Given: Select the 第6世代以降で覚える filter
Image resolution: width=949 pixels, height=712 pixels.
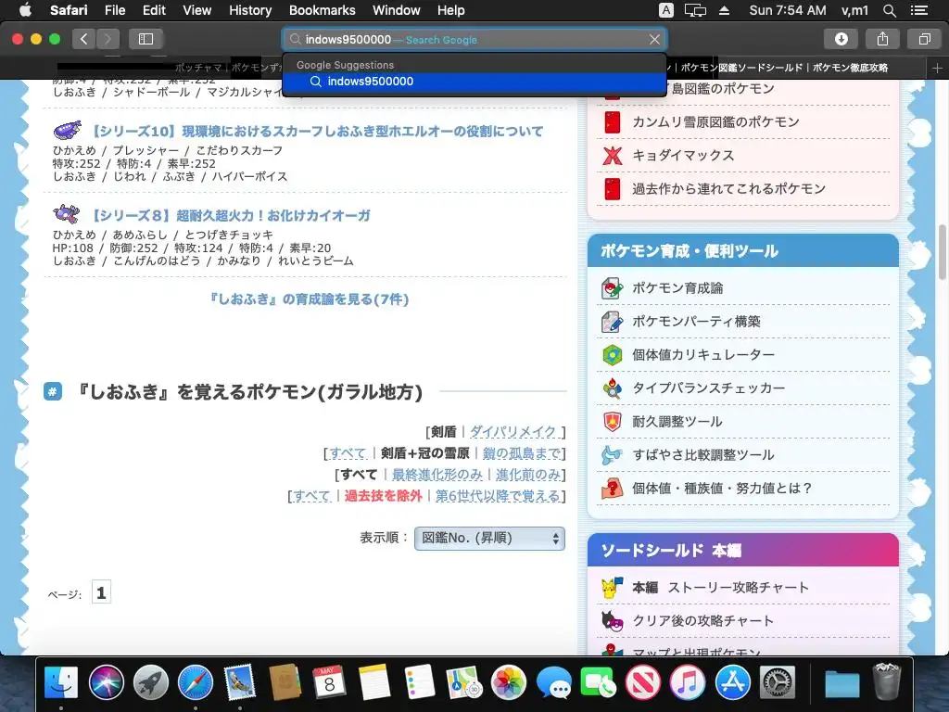Looking at the screenshot, I should (498, 496).
